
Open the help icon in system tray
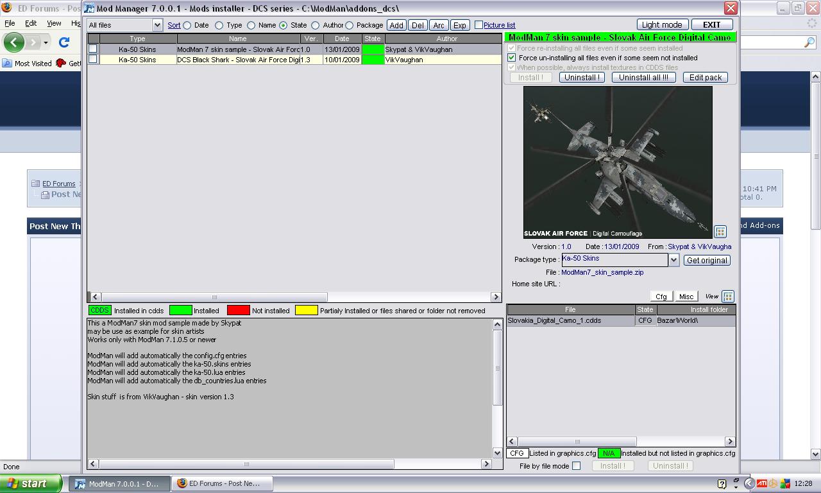pos(722,483)
